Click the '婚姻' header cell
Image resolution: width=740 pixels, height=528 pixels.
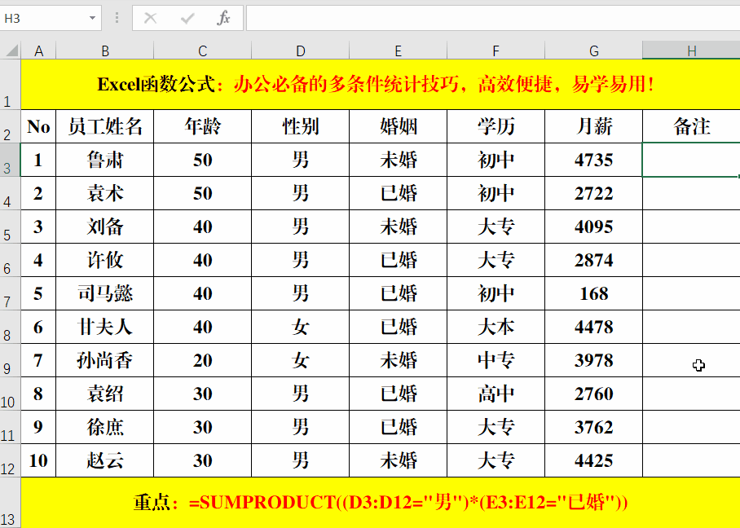pos(398,126)
